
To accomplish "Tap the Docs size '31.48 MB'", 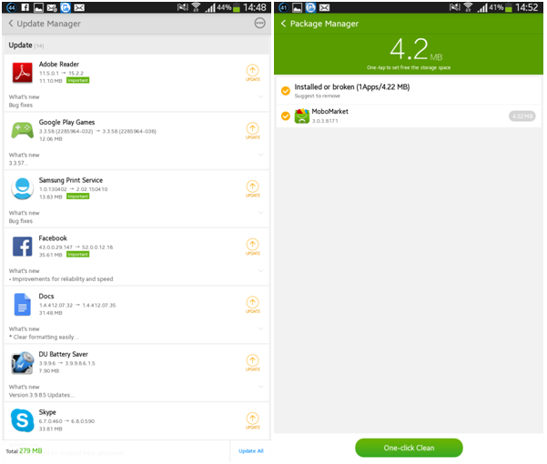I will 51,313.
